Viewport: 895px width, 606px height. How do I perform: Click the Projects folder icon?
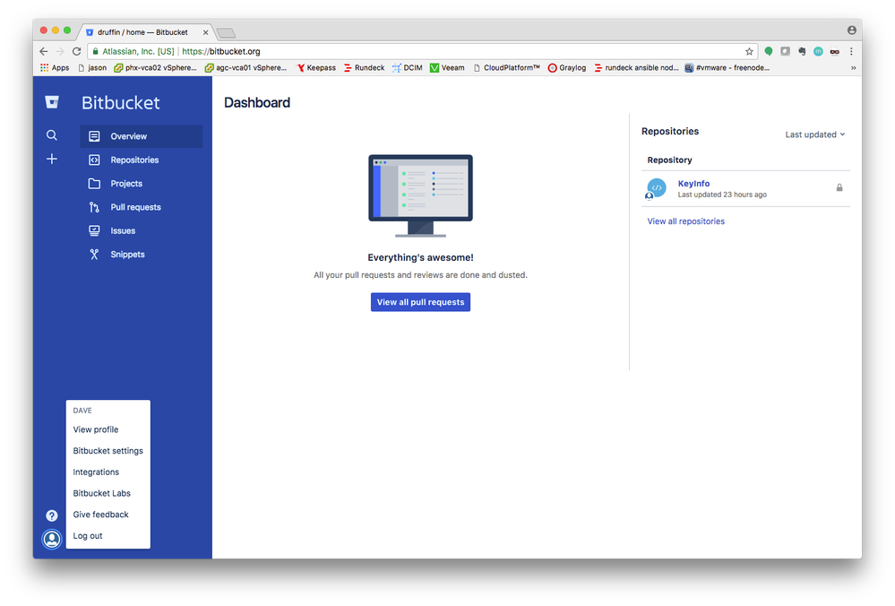tap(94, 184)
